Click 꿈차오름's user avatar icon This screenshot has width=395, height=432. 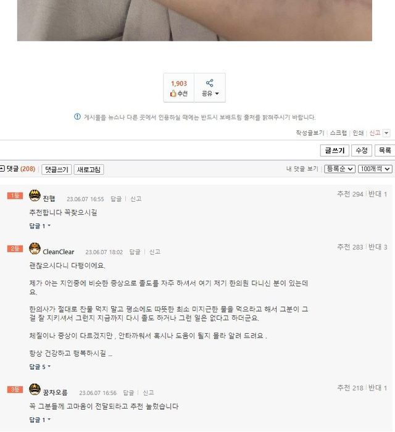point(35,389)
